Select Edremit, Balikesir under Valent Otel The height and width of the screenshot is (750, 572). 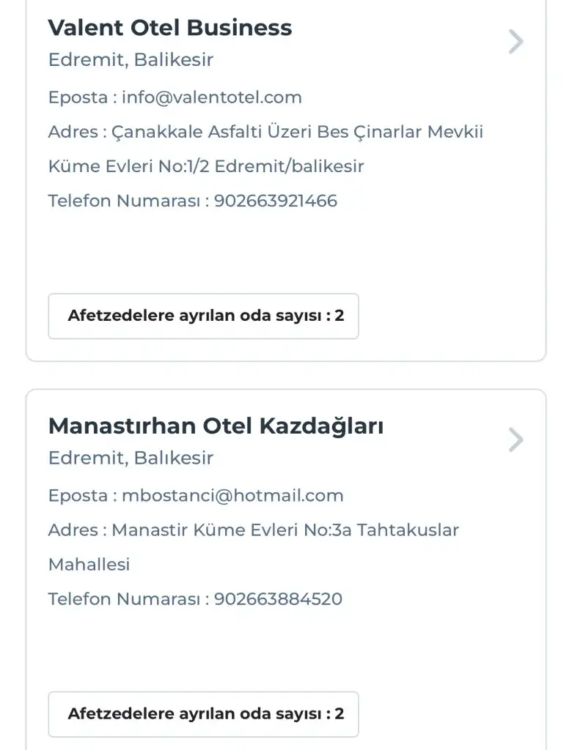click(131, 60)
